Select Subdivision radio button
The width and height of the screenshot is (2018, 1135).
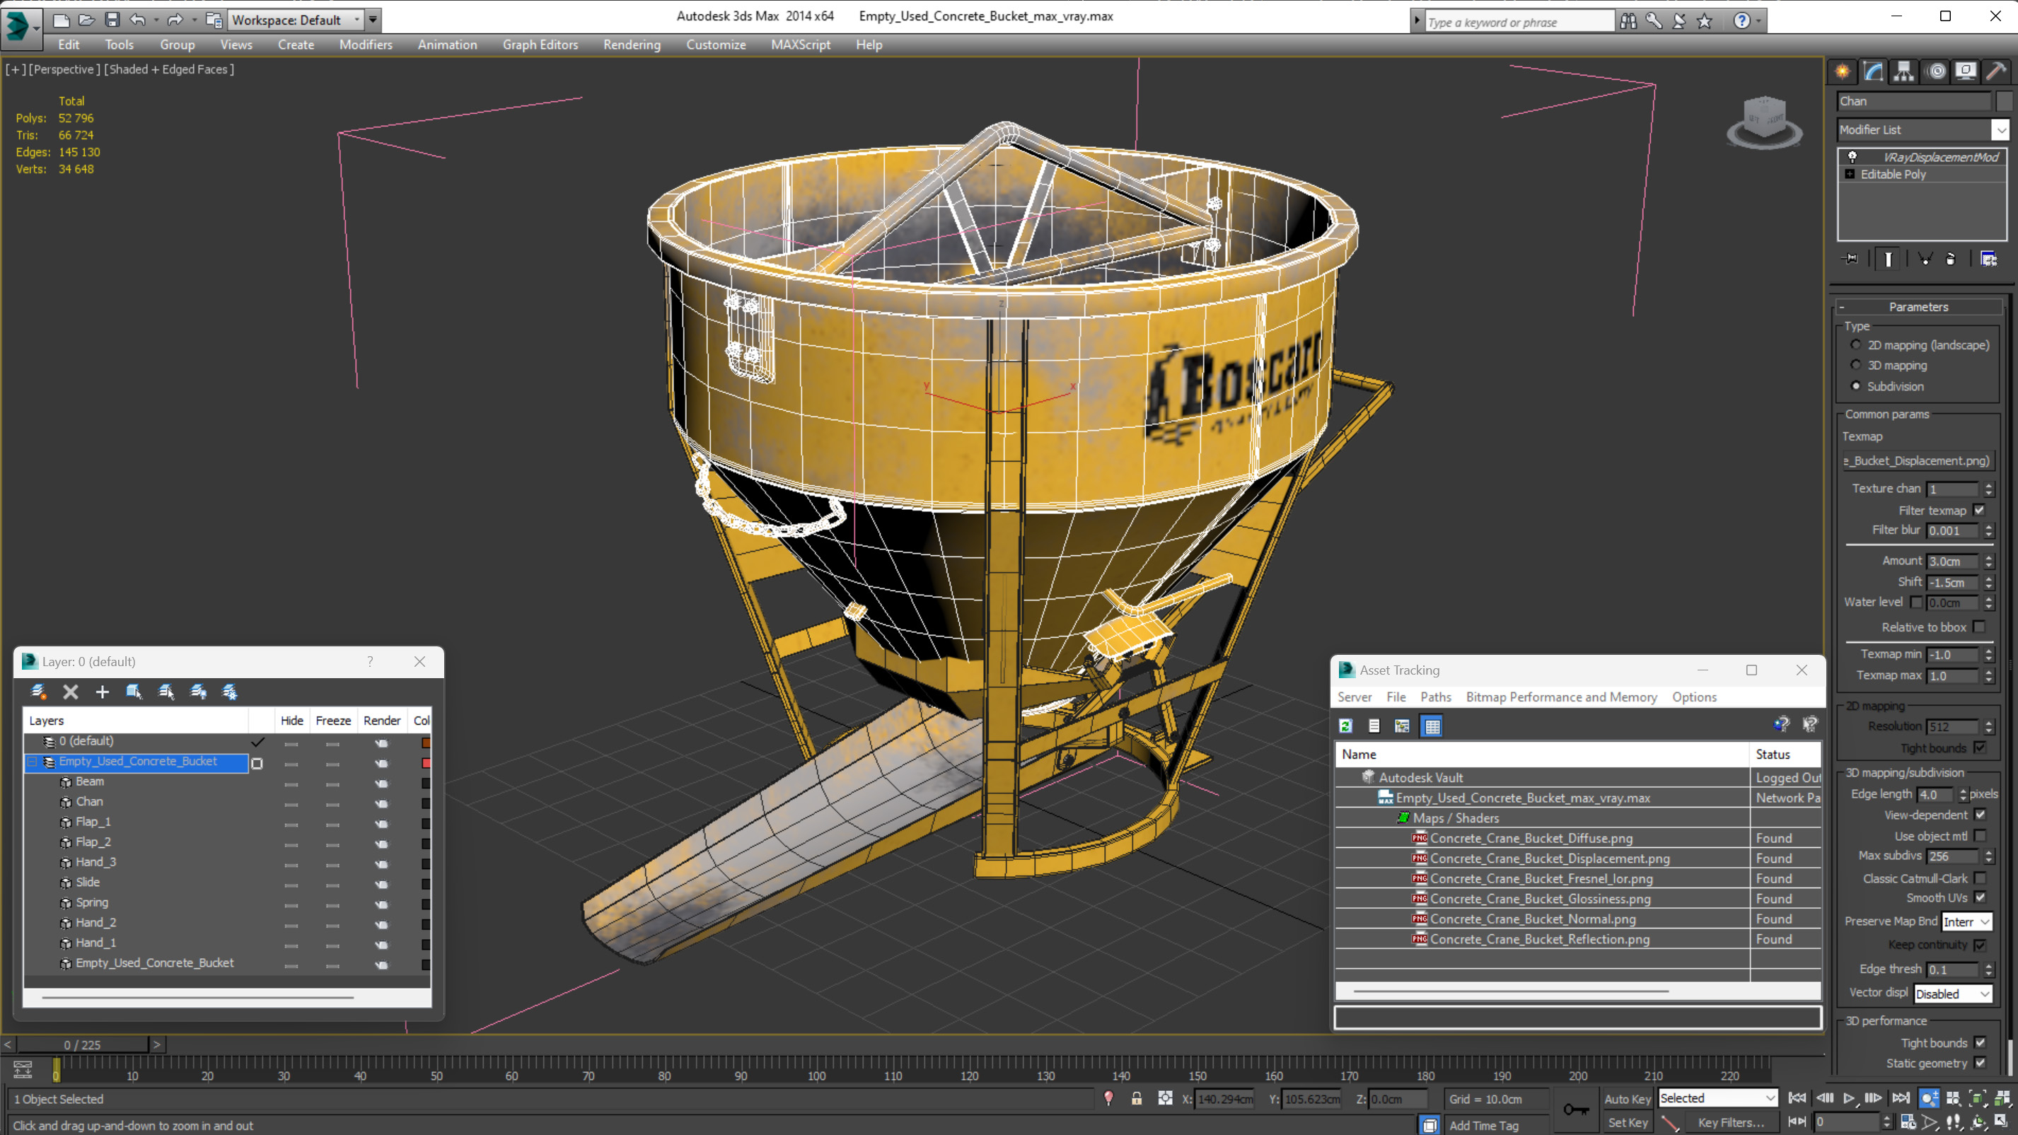(x=1856, y=386)
